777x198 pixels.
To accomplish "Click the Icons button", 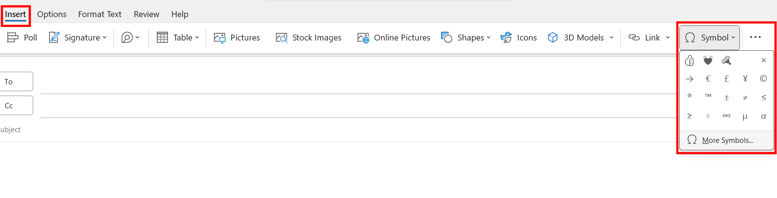I will tap(519, 38).
